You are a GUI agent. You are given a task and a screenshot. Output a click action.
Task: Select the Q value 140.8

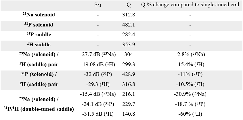(129, 114)
